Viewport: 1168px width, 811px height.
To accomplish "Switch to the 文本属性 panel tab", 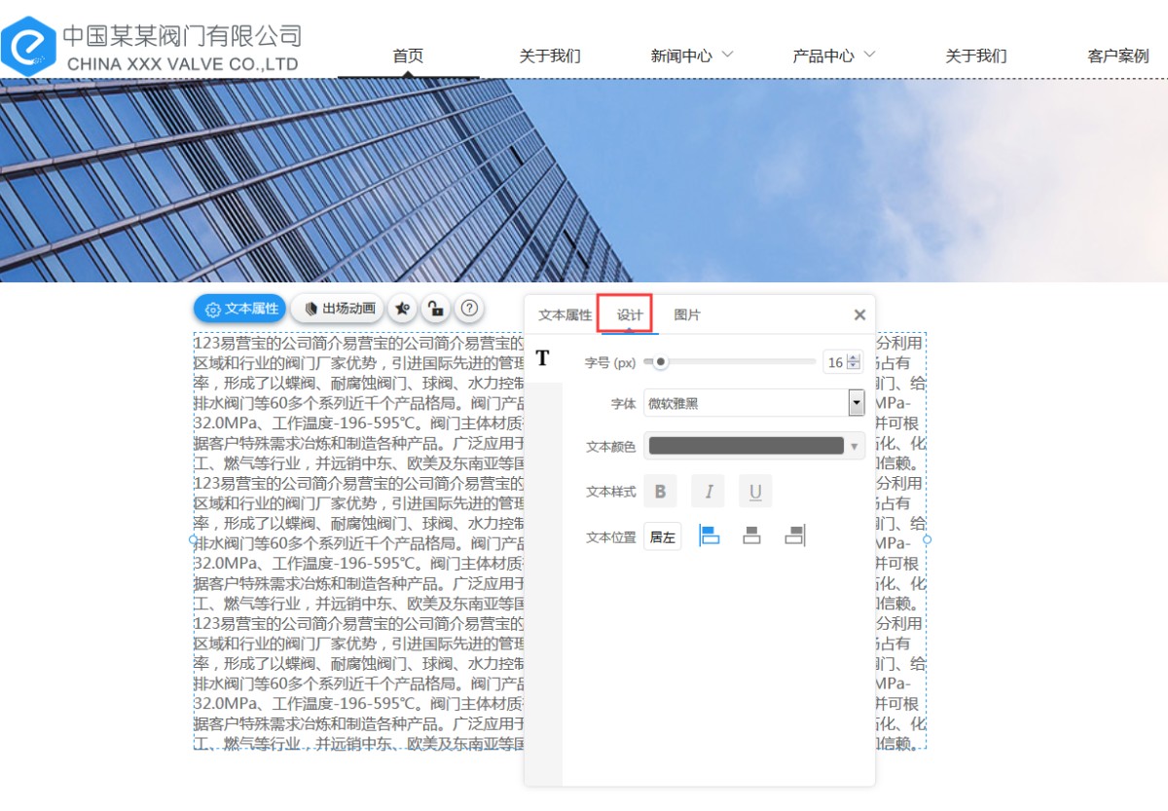I will click(x=565, y=315).
